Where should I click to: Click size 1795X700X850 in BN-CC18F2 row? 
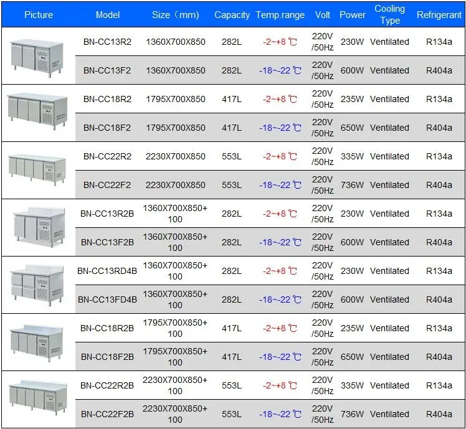(x=175, y=128)
